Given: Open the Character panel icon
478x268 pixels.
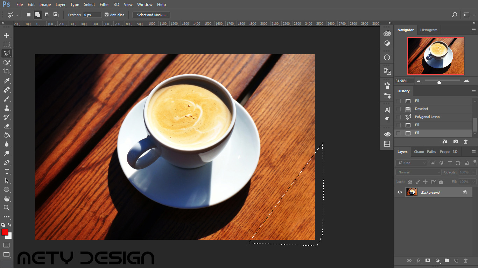Looking at the screenshot, I should tap(387, 110).
